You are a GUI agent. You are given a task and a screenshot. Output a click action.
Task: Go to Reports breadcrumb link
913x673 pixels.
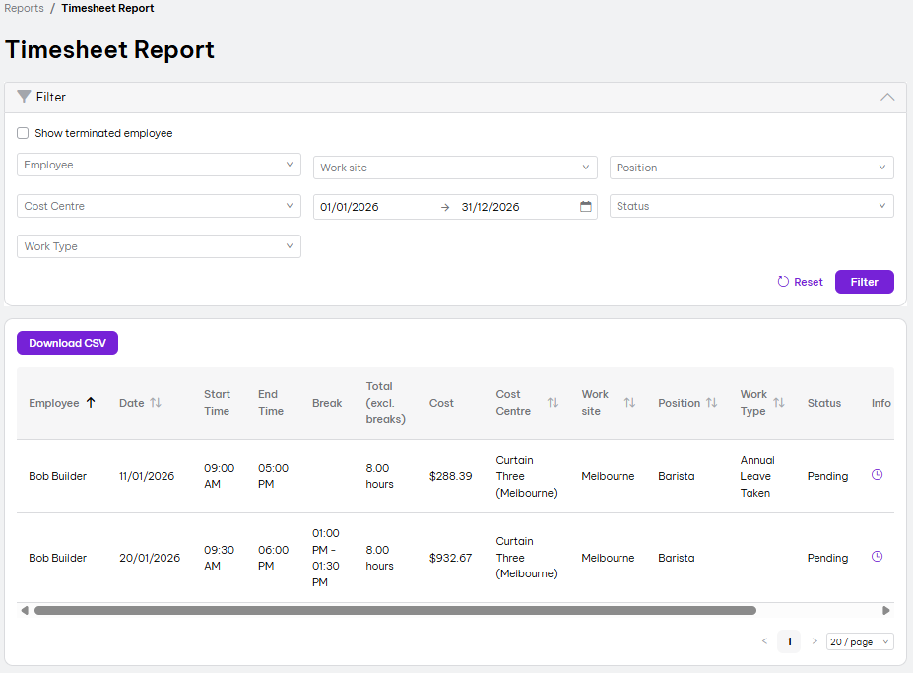[24, 8]
